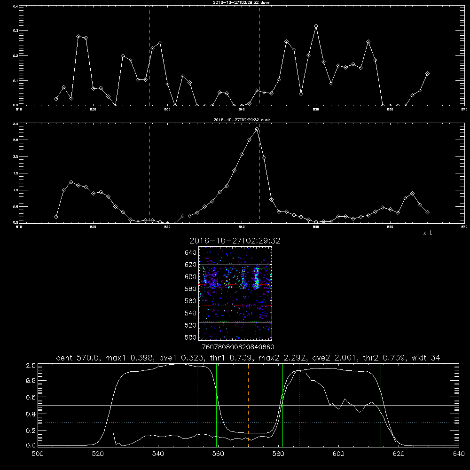Viewport: 470px width, 470px height.
Task: Click the '640' y-axis label of the spectrogram
Action: tap(191, 253)
